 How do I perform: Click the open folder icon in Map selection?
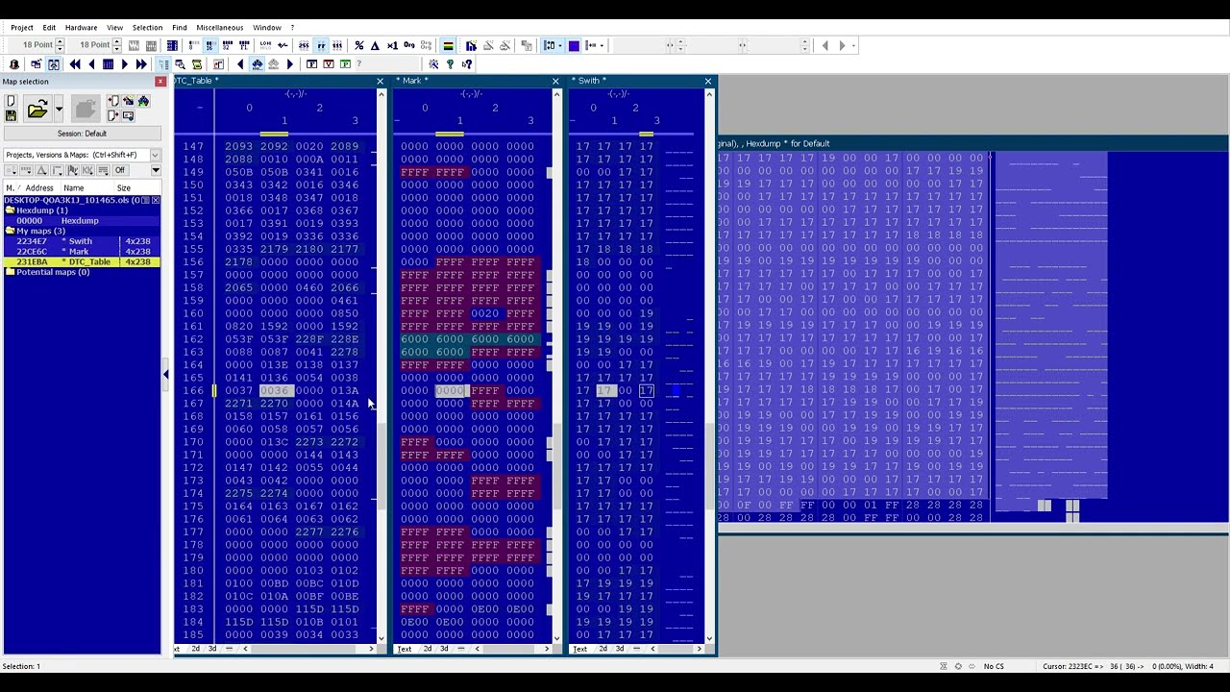tap(37, 109)
